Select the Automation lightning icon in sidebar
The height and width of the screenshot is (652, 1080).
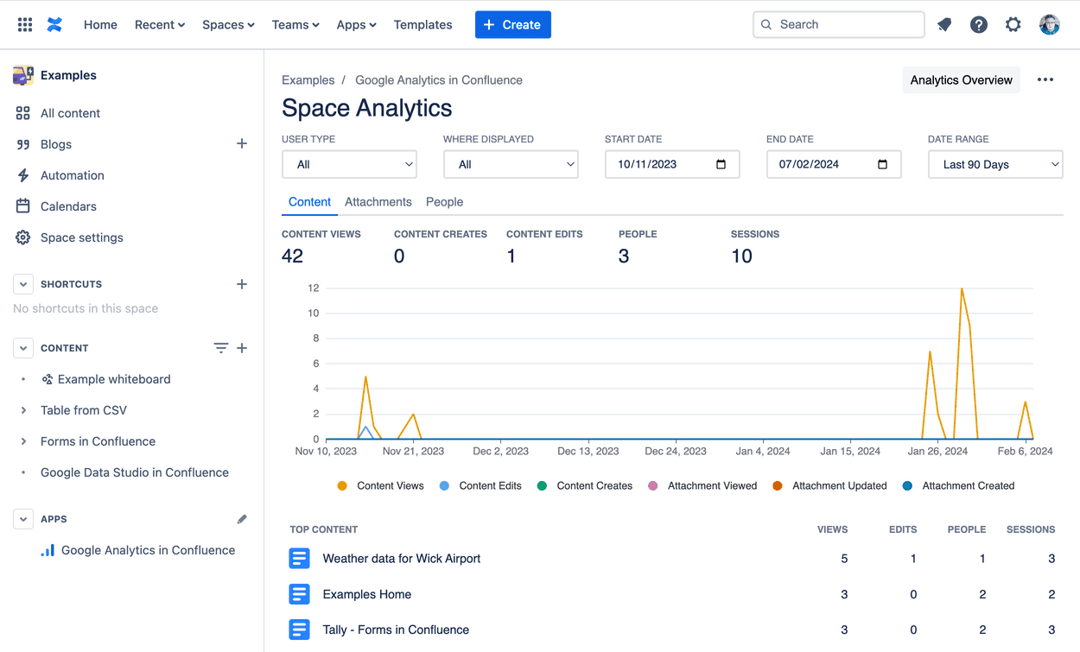23,175
